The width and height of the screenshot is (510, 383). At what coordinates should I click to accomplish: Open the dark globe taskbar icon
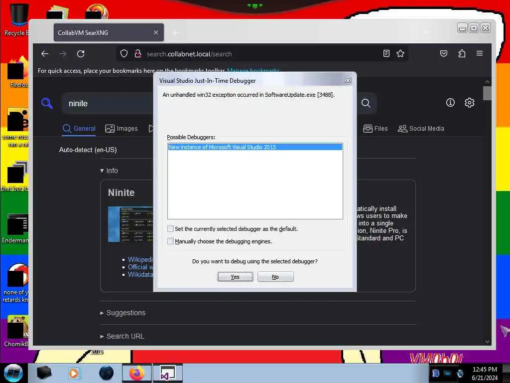click(106, 373)
